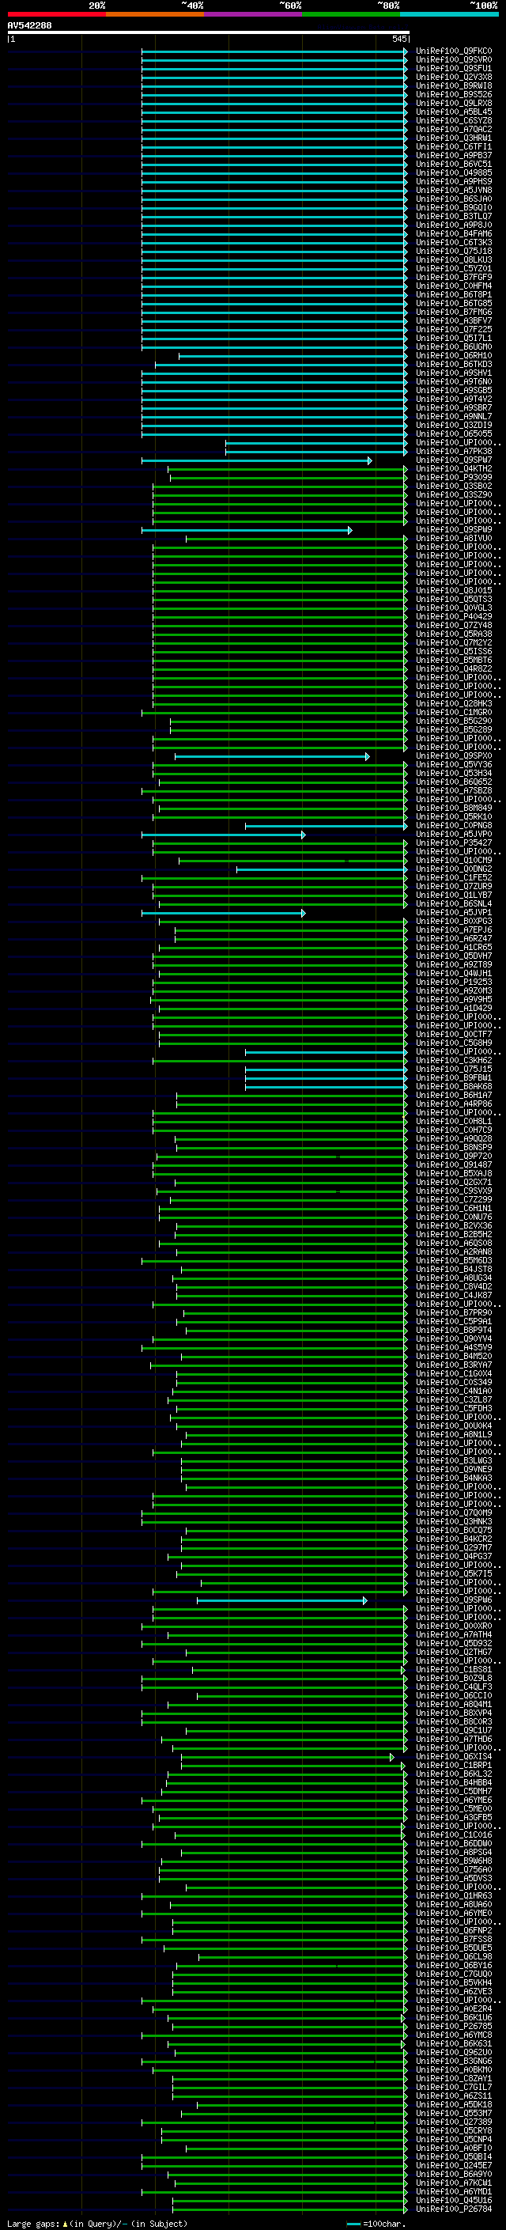The image size is (506, 2230).
Task: Select hit UniRef100_P40429
Action: [x=453, y=617]
